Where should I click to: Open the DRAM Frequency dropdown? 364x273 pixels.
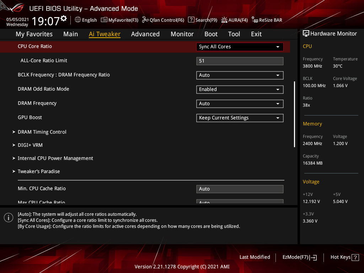coord(240,103)
